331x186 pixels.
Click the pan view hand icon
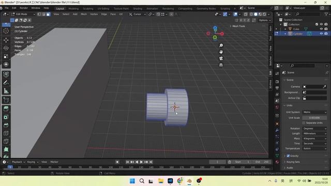coord(221,52)
